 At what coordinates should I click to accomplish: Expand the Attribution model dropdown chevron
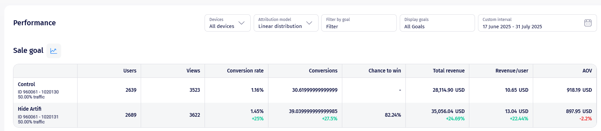[x=309, y=23]
